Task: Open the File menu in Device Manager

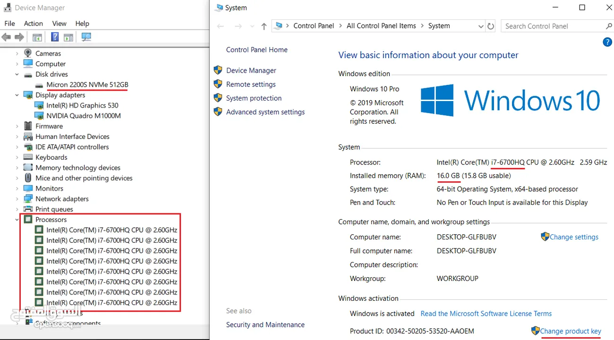Action: click(x=9, y=23)
